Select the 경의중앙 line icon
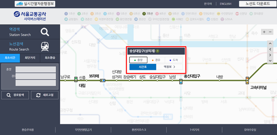This screenshot has height=135, width=277. [x=251, y=13]
